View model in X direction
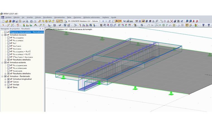The width and height of the screenshot is (212, 124). [x=119, y=25]
